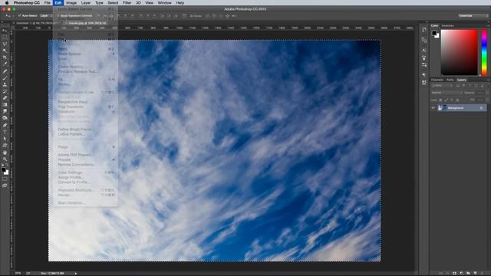The height and width of the screenshot is (276, 491).
Task: Choose Color Settings in Edit menu
Action: coord(86,172)
